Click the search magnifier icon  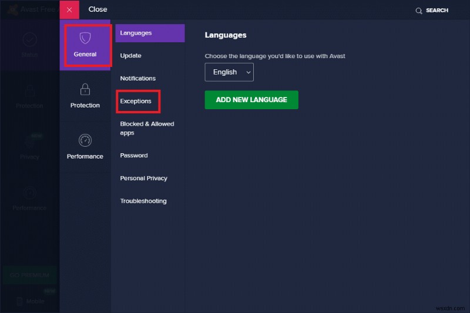[419, 11]
